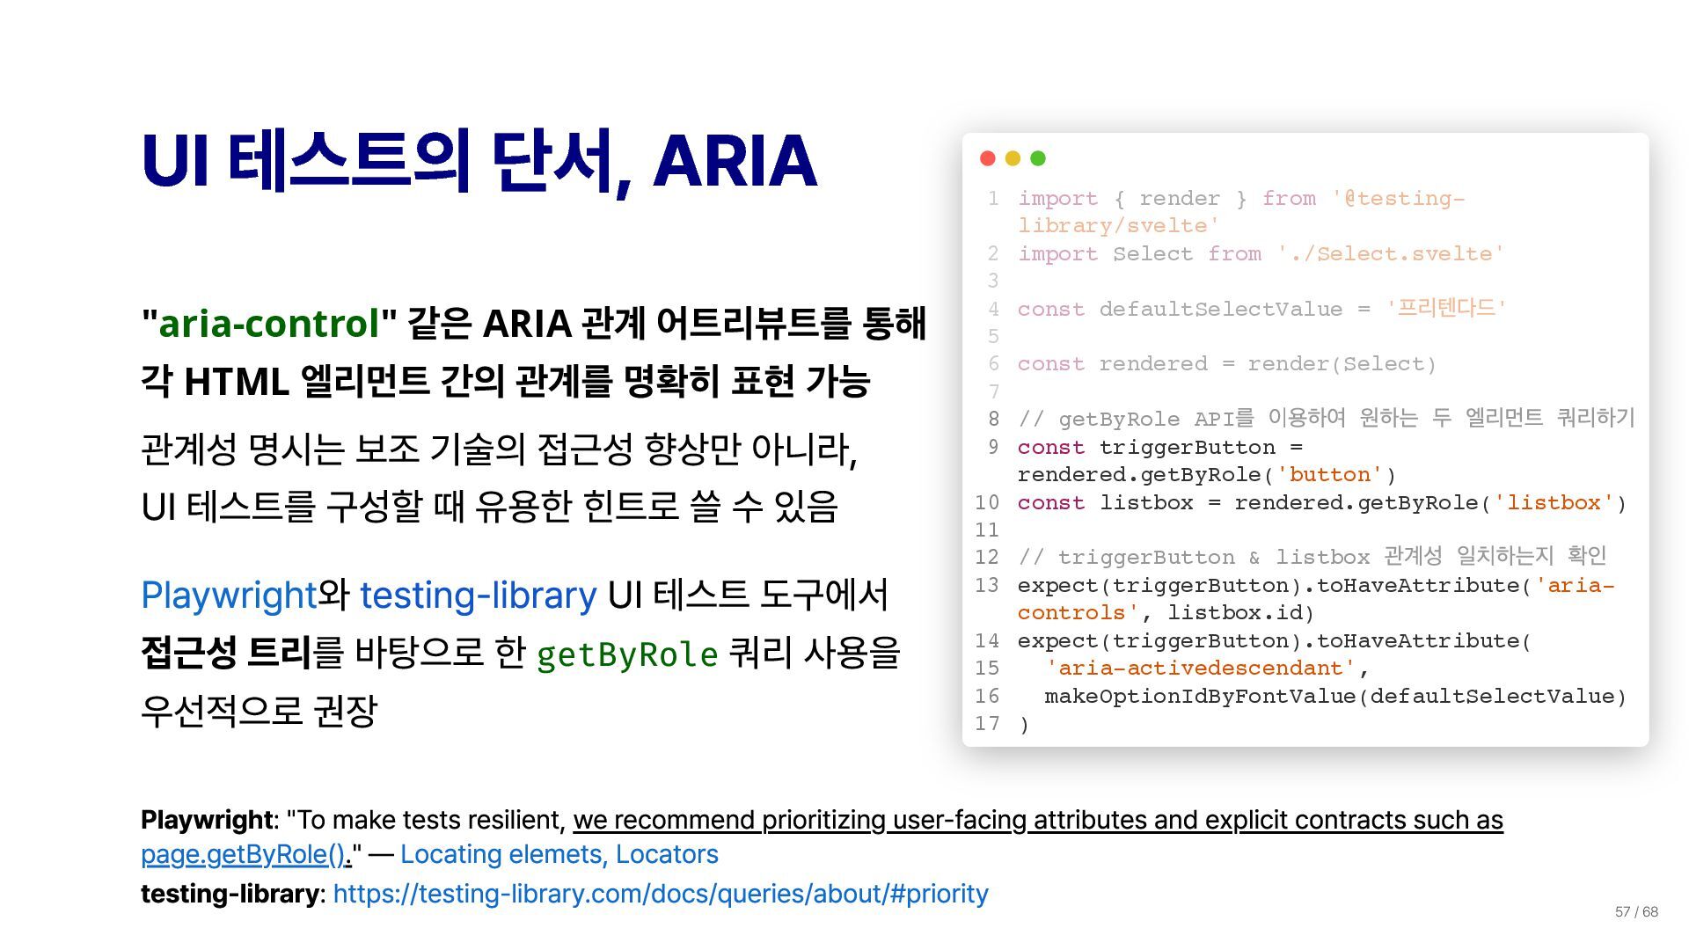Click the 'listbox' string on code line 10
The height and width of the screenshot is (950, 1689).
pos(1554,503)
